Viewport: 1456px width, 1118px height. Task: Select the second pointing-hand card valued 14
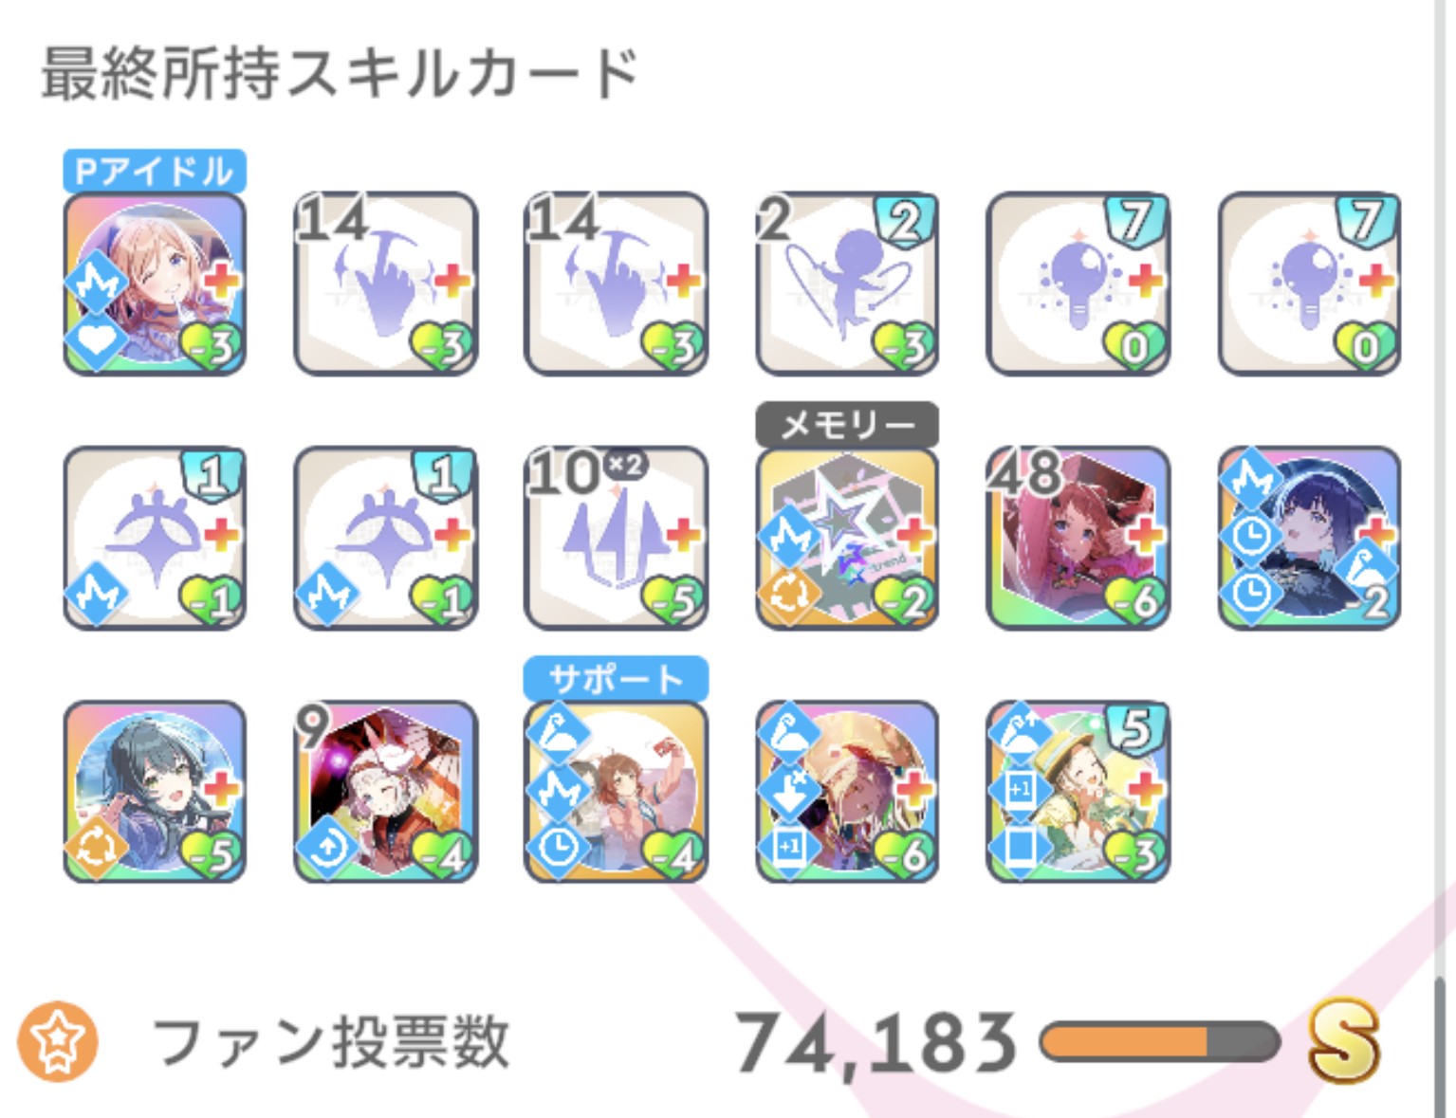point(617,284)
